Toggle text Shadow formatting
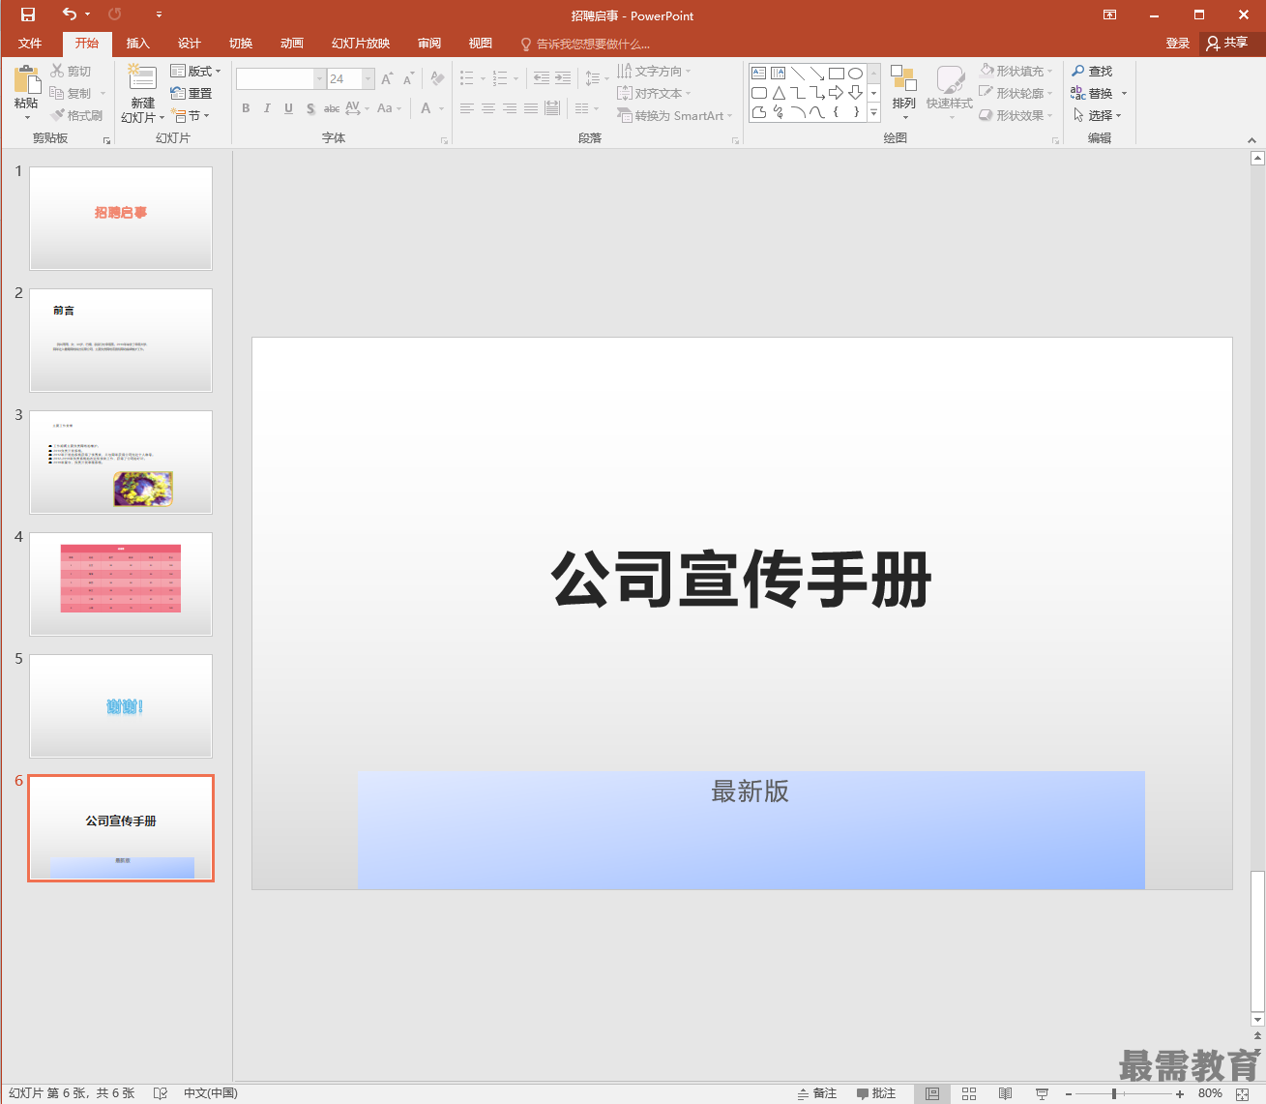 point(310,108)
